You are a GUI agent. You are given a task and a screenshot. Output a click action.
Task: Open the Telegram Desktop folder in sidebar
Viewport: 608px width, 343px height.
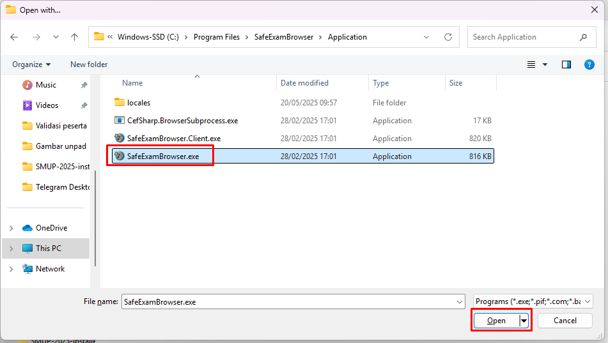point(56,187)
